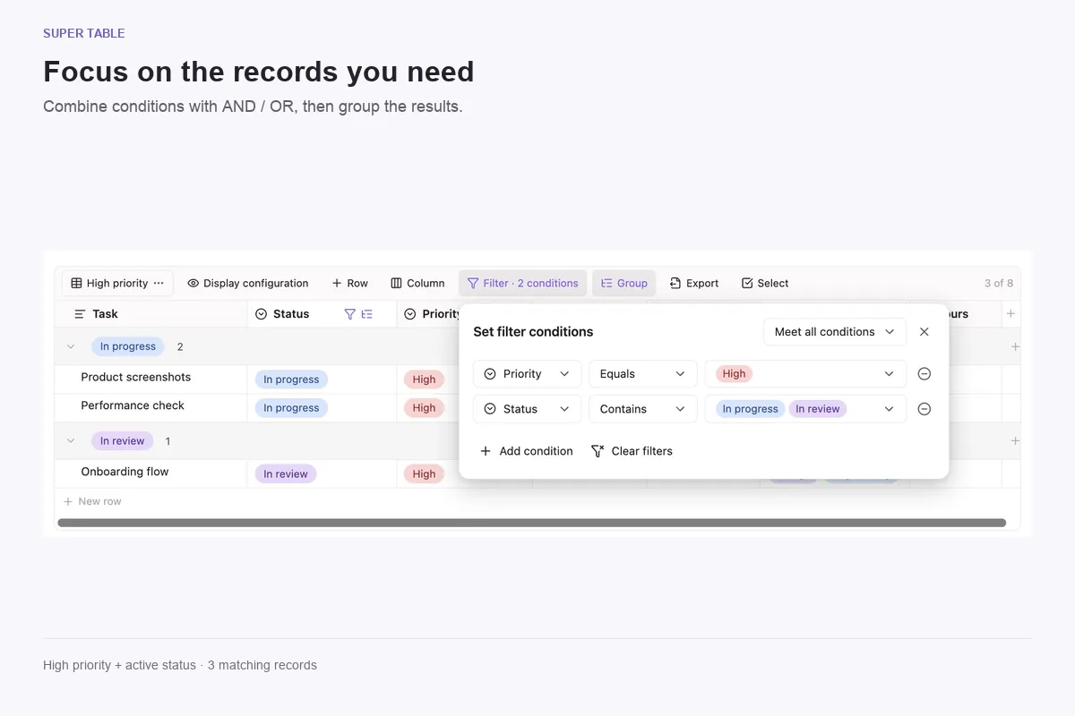This screenshot has width=1075, height=716.
Task: Click plus icon on In progress group row
Action: (1015, 346)
